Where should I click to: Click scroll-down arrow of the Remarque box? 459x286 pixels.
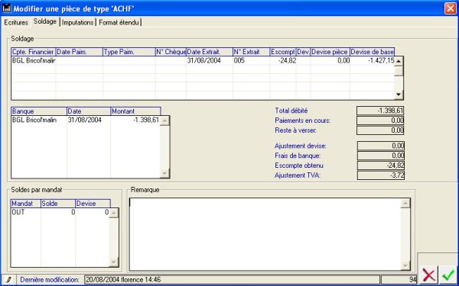click(x=405, y=265)
